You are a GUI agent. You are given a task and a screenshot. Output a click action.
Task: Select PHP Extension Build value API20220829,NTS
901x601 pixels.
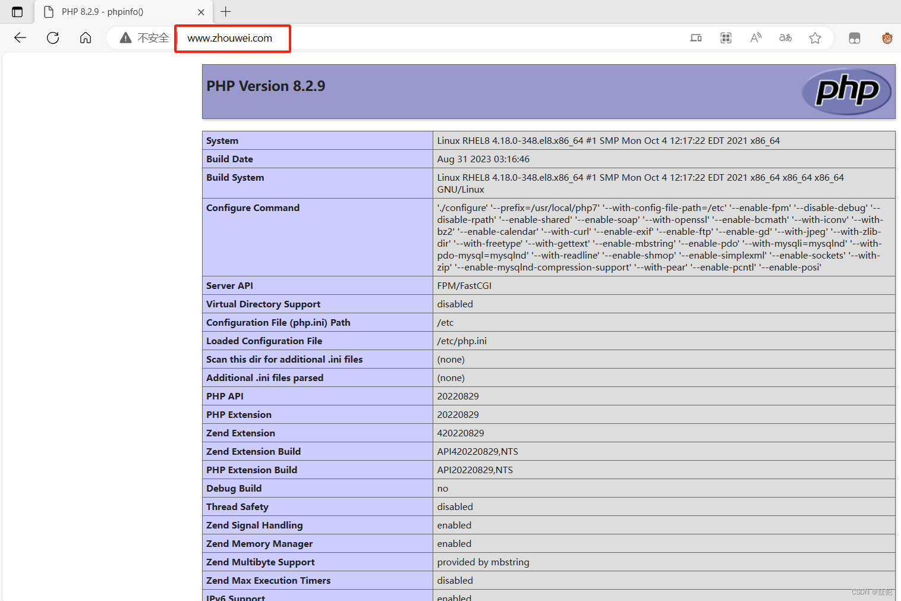pos(475,470)
